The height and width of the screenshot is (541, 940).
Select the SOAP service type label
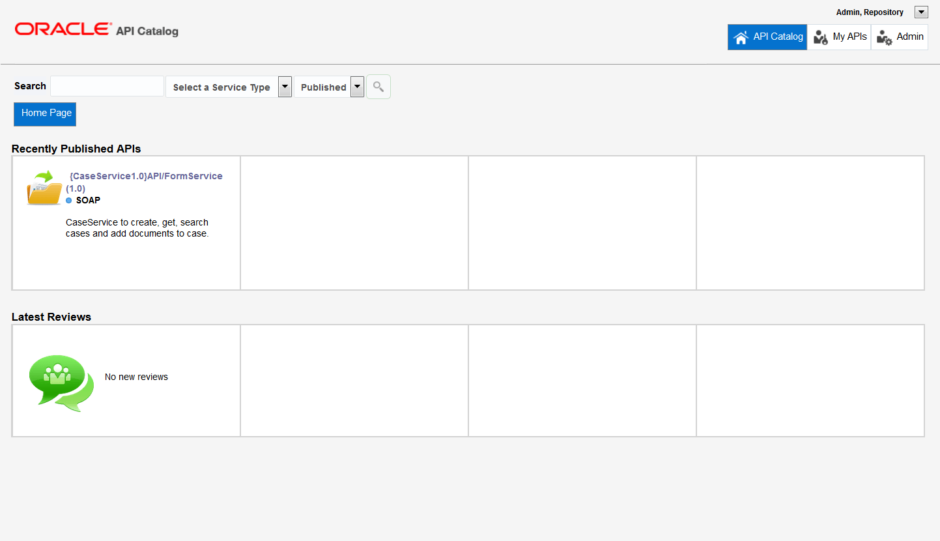point(88,200)
